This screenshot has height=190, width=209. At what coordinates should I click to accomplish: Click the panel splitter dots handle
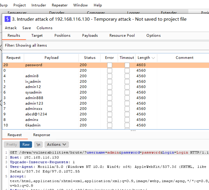pos(133,131)
